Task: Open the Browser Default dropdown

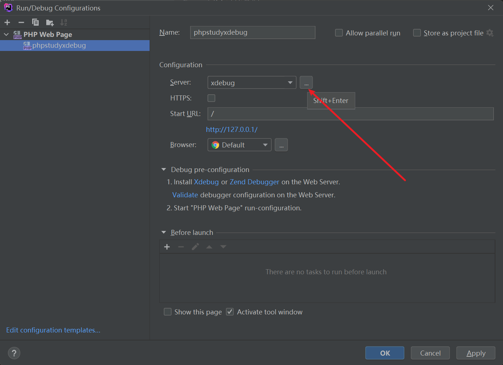Action: (x=240, y=145)
